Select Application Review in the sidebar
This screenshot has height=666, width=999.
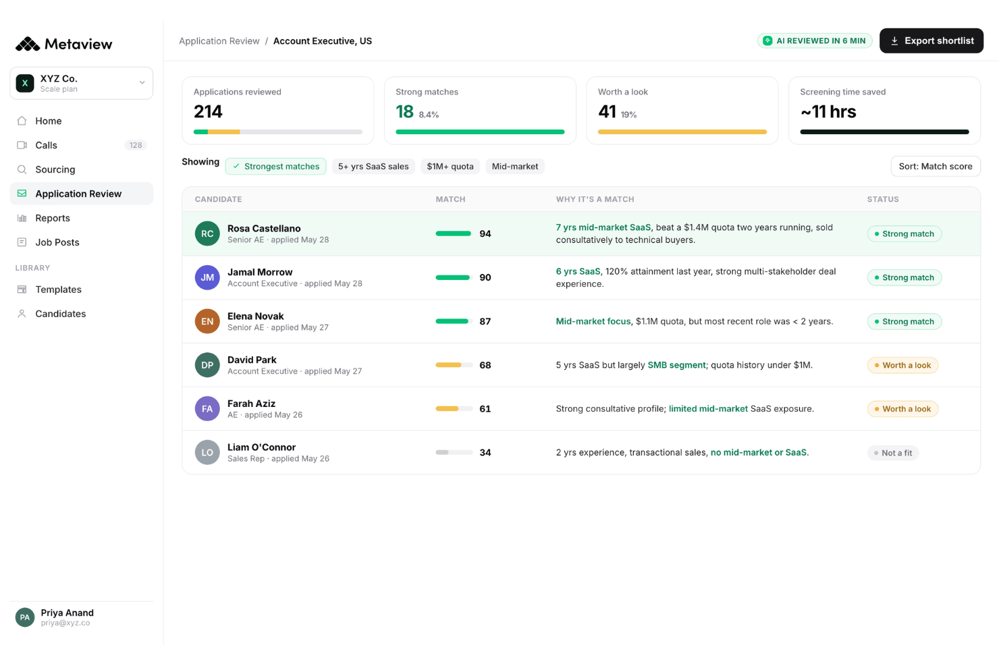pyautogui.click(x=82, y=194)
